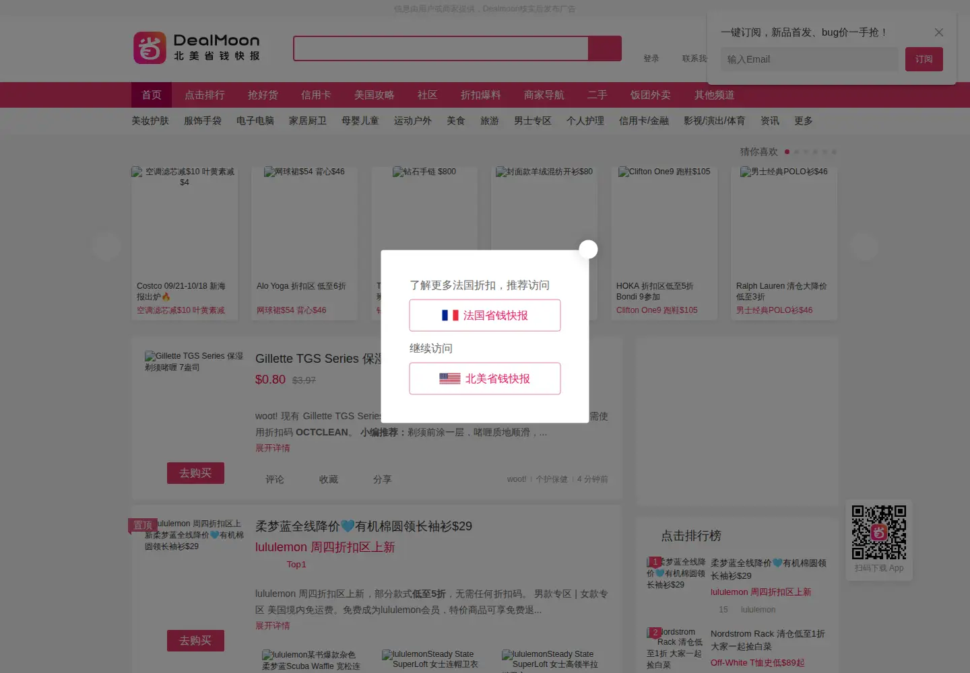The height and width of the screenshot is (673, 970).
Task: Expand the 其他频道 menu
Action: 715,95
